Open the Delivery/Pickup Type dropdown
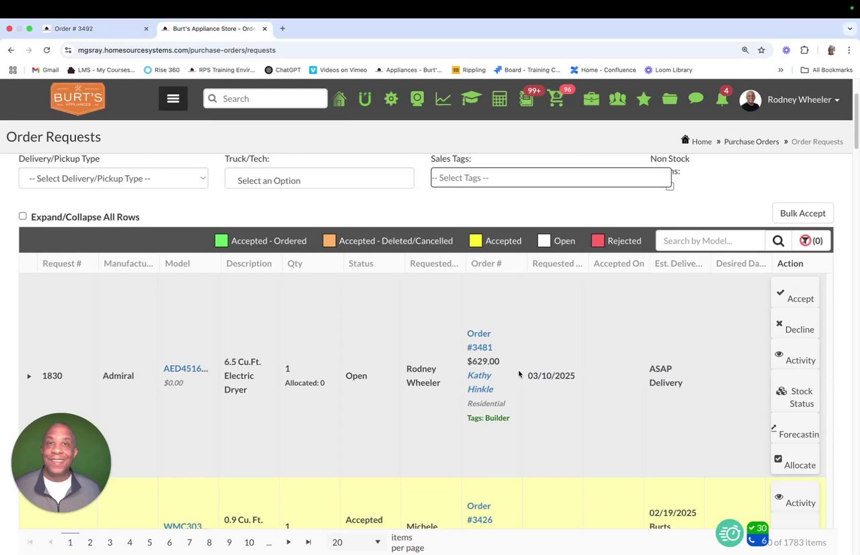 point(114,179)
